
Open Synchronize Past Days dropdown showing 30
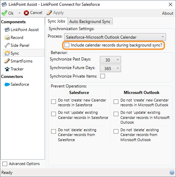pos(110,60)
